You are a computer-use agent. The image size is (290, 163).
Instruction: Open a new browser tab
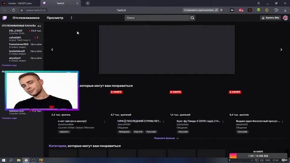87,3
